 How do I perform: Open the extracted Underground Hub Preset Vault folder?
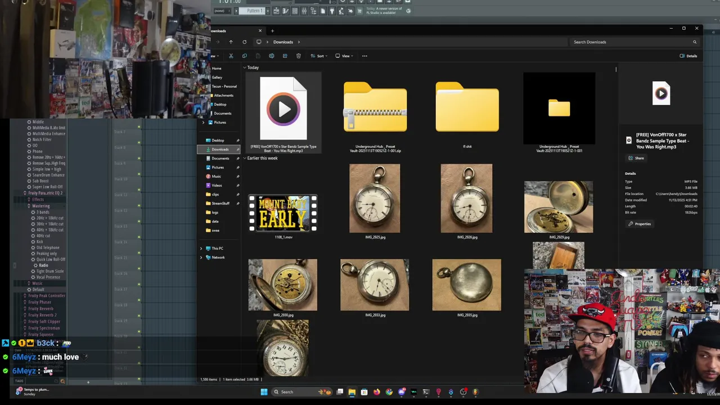[559, 108]
